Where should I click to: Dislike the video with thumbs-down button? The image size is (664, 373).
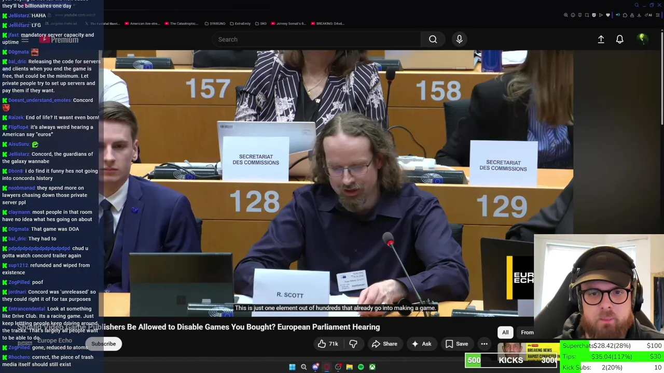point(353,344)
